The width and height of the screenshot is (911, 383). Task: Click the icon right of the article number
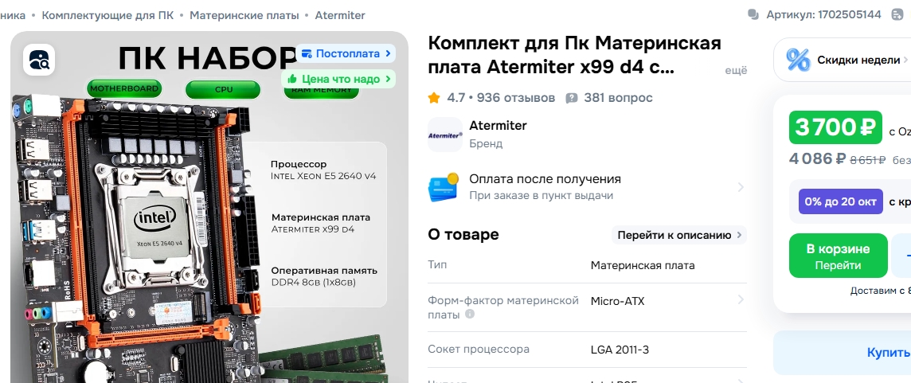(x=897, y=14)
